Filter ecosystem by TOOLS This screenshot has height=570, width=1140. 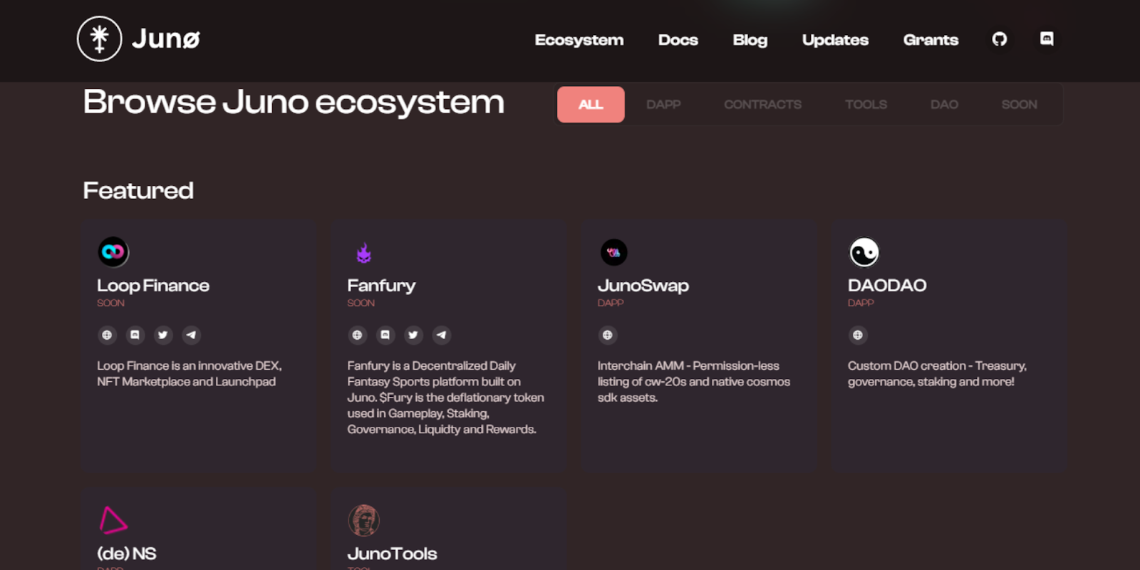click(x=866, y=105)
